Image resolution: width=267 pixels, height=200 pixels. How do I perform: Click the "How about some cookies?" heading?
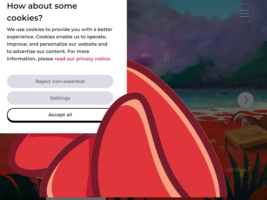pos(42,12)
